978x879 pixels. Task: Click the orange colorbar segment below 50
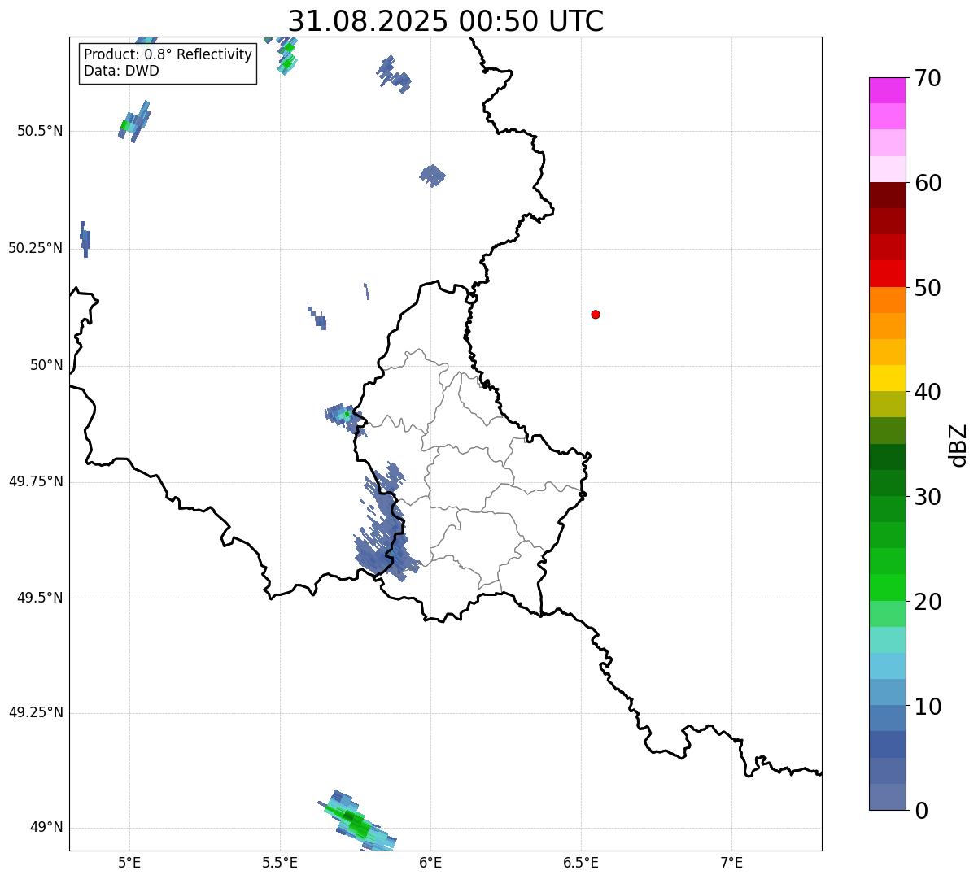pyautogui.click(x=888, y=300)
